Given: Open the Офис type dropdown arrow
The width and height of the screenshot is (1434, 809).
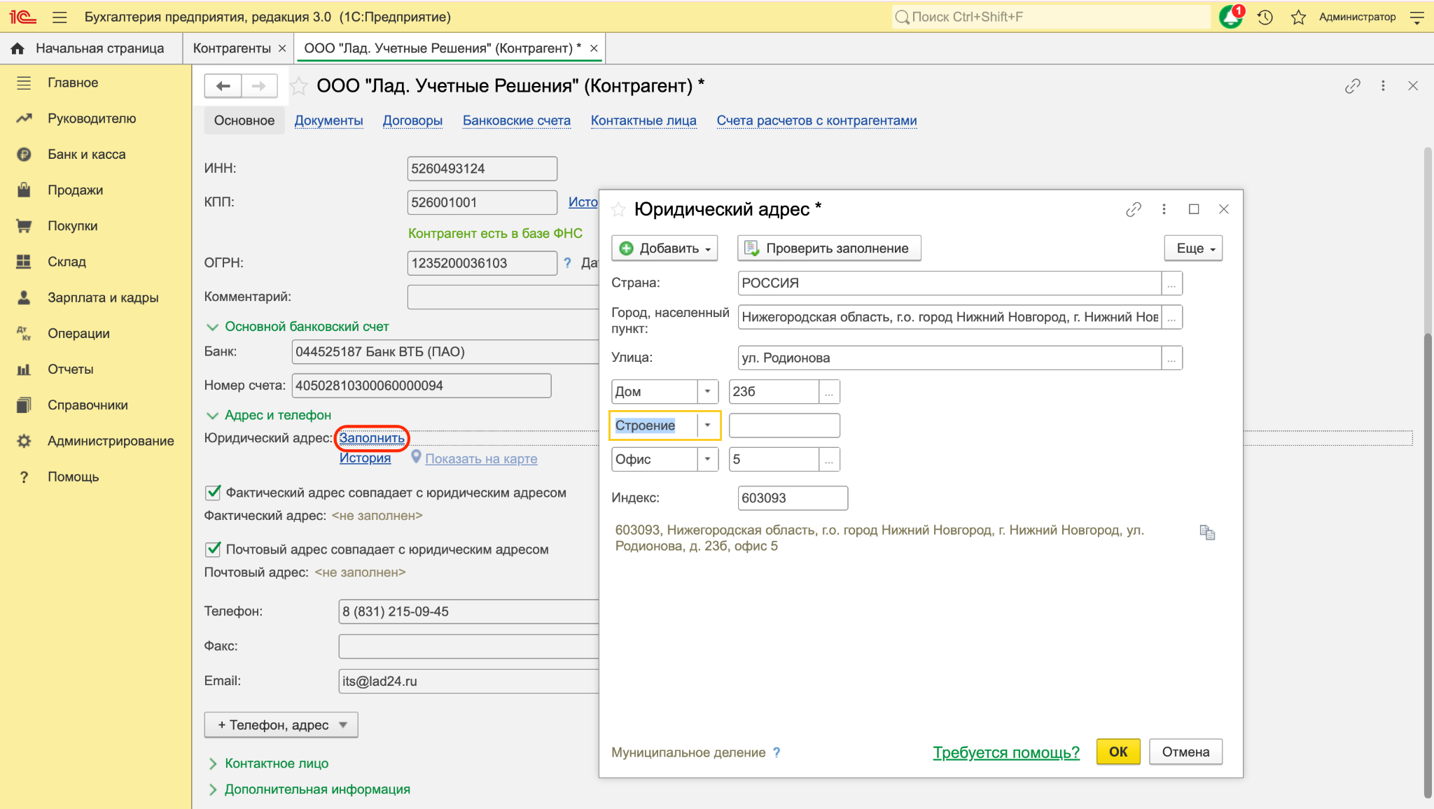Looking at the screenshot, I should click(708, 460).
